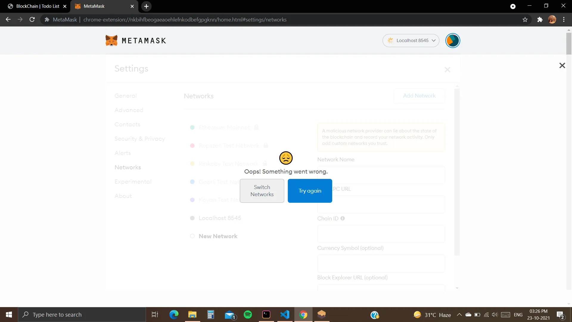The image size is (572, 322).
Task: Show hidden system tray icons chevron
Action: click(x=459, y=315)
